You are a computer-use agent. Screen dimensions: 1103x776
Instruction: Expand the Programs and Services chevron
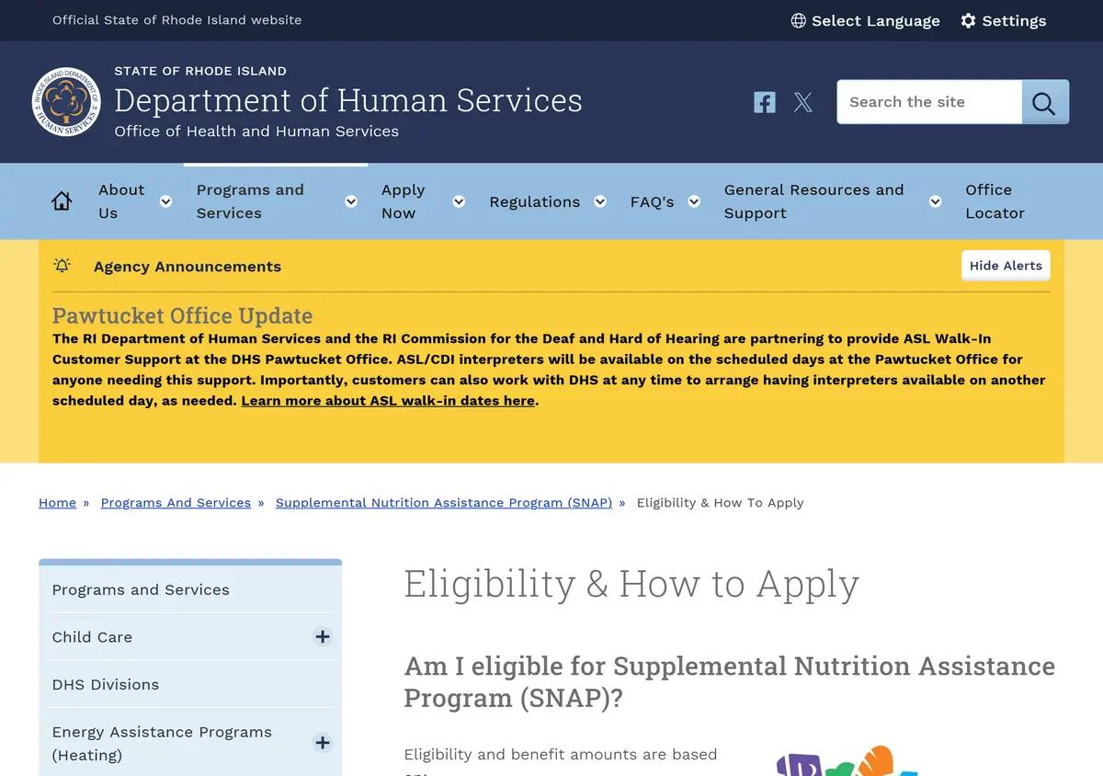[x=351, y=201]
